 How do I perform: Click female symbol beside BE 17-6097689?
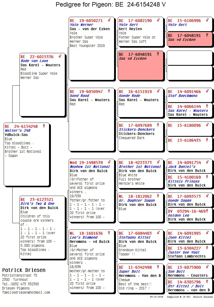coord(158,125)
